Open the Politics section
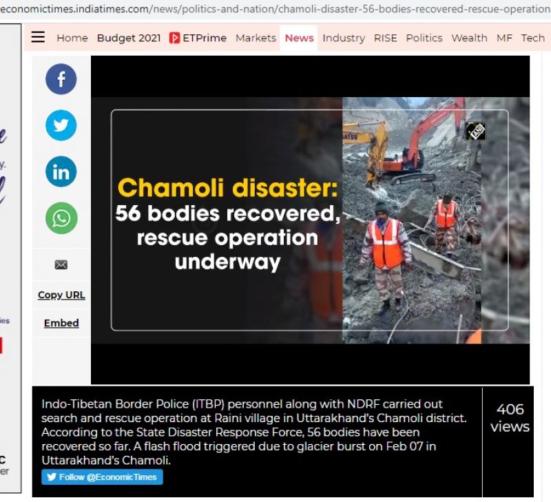This screenshot has height=502, width=551. click(x=424, y=38)
